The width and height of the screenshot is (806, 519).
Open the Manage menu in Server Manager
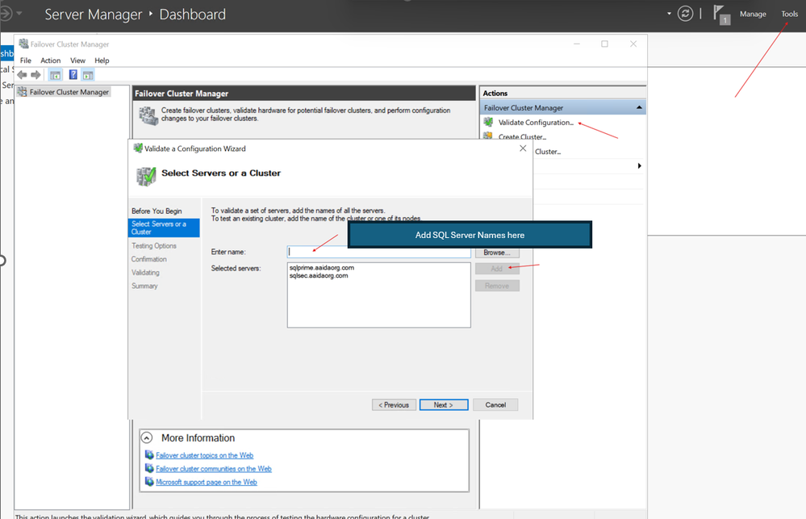point(753,14)
